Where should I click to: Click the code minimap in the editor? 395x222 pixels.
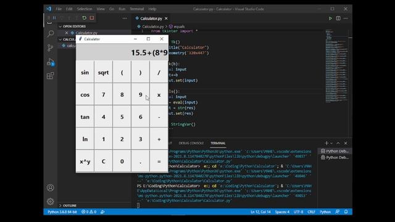[x=336, y=66]
